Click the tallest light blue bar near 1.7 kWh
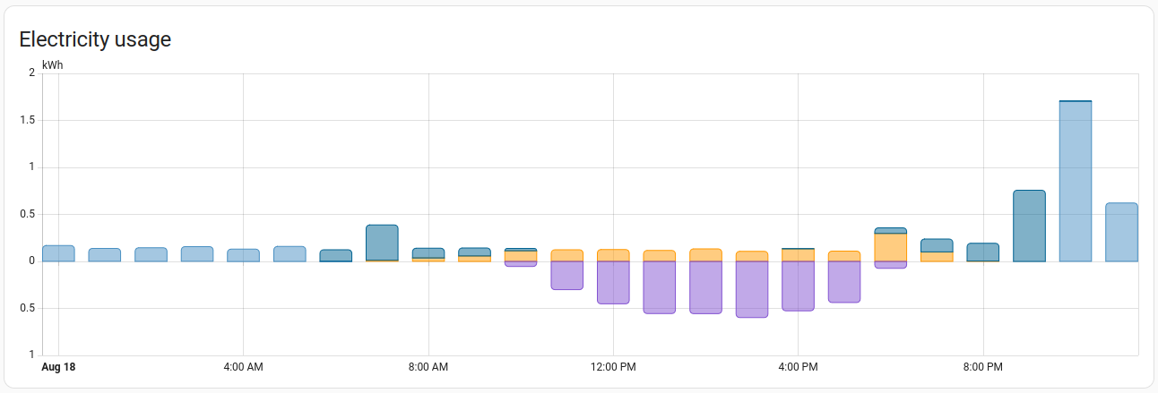The height and width of the screenshot is (393, 1158). [1075, 181]
